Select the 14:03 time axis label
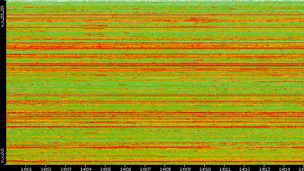This screenshot has height=171, width=304. pos(66,169)
